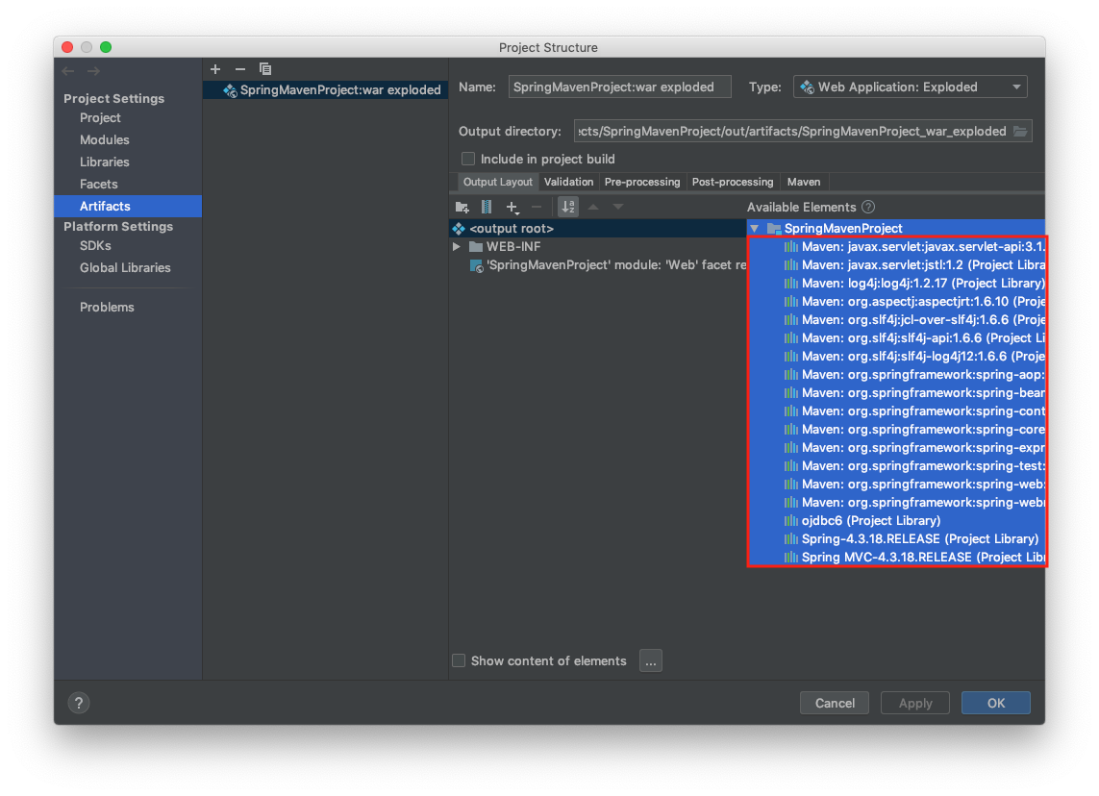Enable Include in project build checkbox
The width and height of the screenshot is (1099, 796).
click(x=468, y=159)
